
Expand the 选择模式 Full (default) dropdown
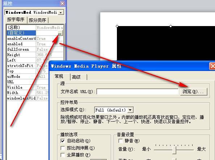[130, 110]
